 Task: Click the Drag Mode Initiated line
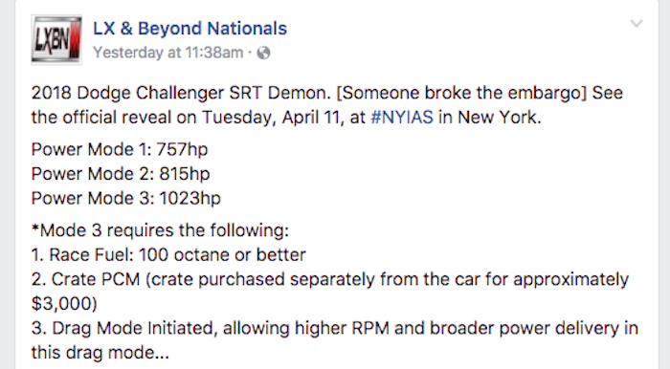335,329
